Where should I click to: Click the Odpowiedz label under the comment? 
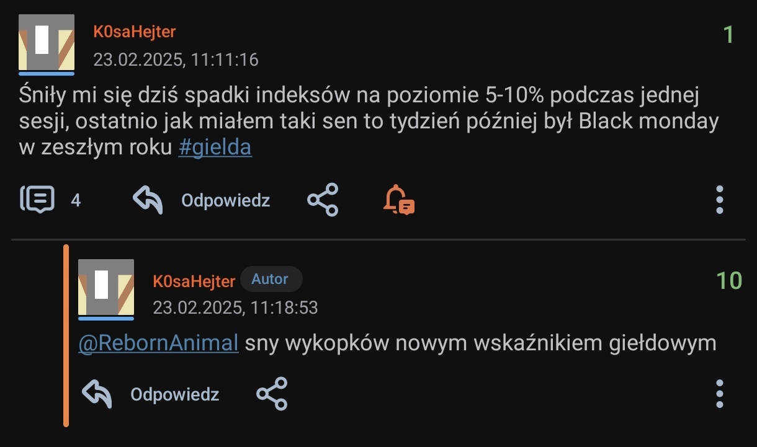pyautogui.click(x=174, y=394)
